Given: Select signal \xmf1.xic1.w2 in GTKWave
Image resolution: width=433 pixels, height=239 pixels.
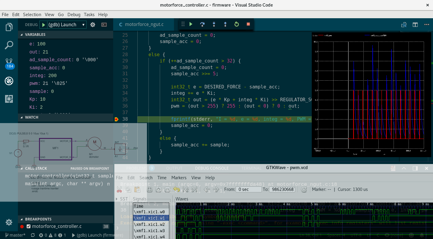Looking at the screenshot, I should (x=151, y=225).
